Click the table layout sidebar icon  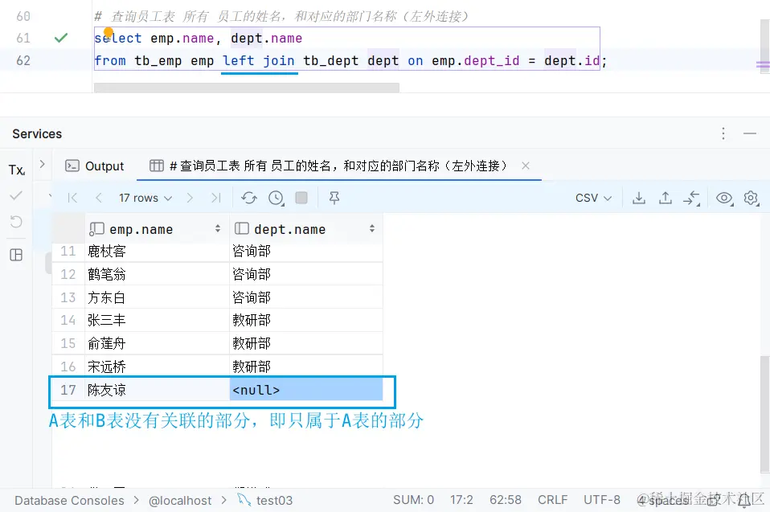pyautogui.click(x=16, y=255)
